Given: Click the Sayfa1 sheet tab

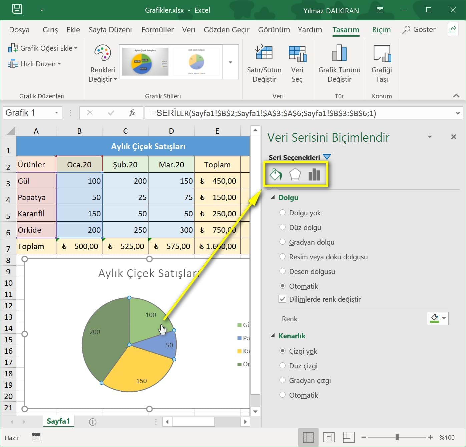Looking at the screenshot, I should (58, 421).
